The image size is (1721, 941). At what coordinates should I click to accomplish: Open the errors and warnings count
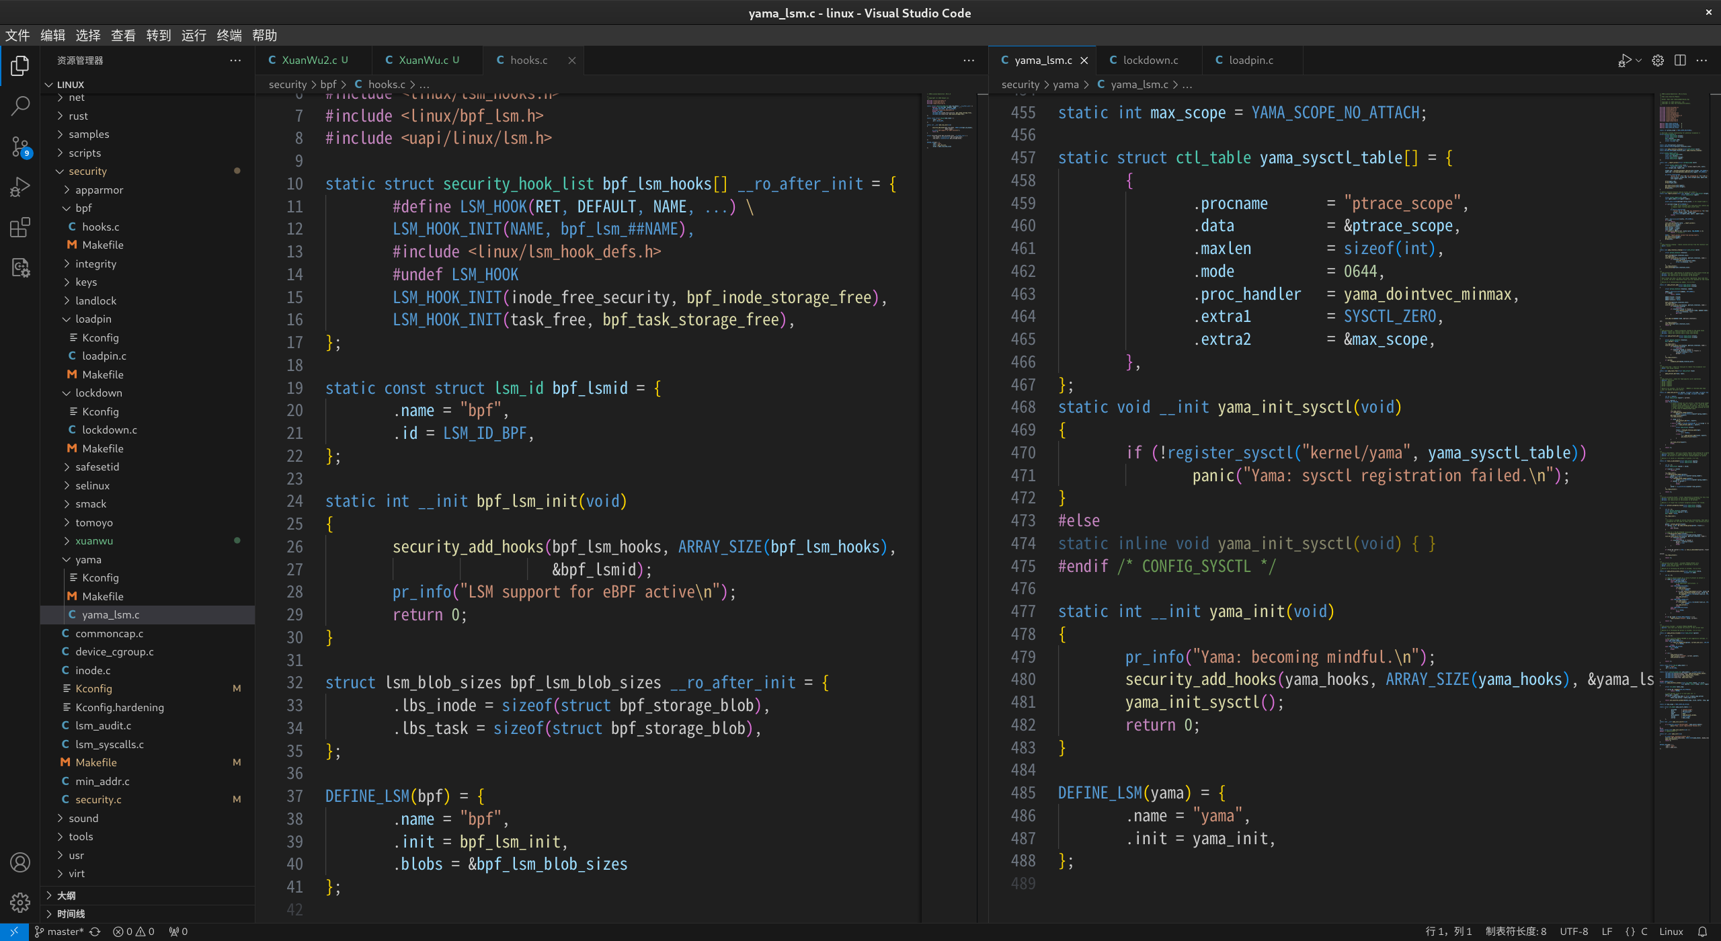click(134, 932)
